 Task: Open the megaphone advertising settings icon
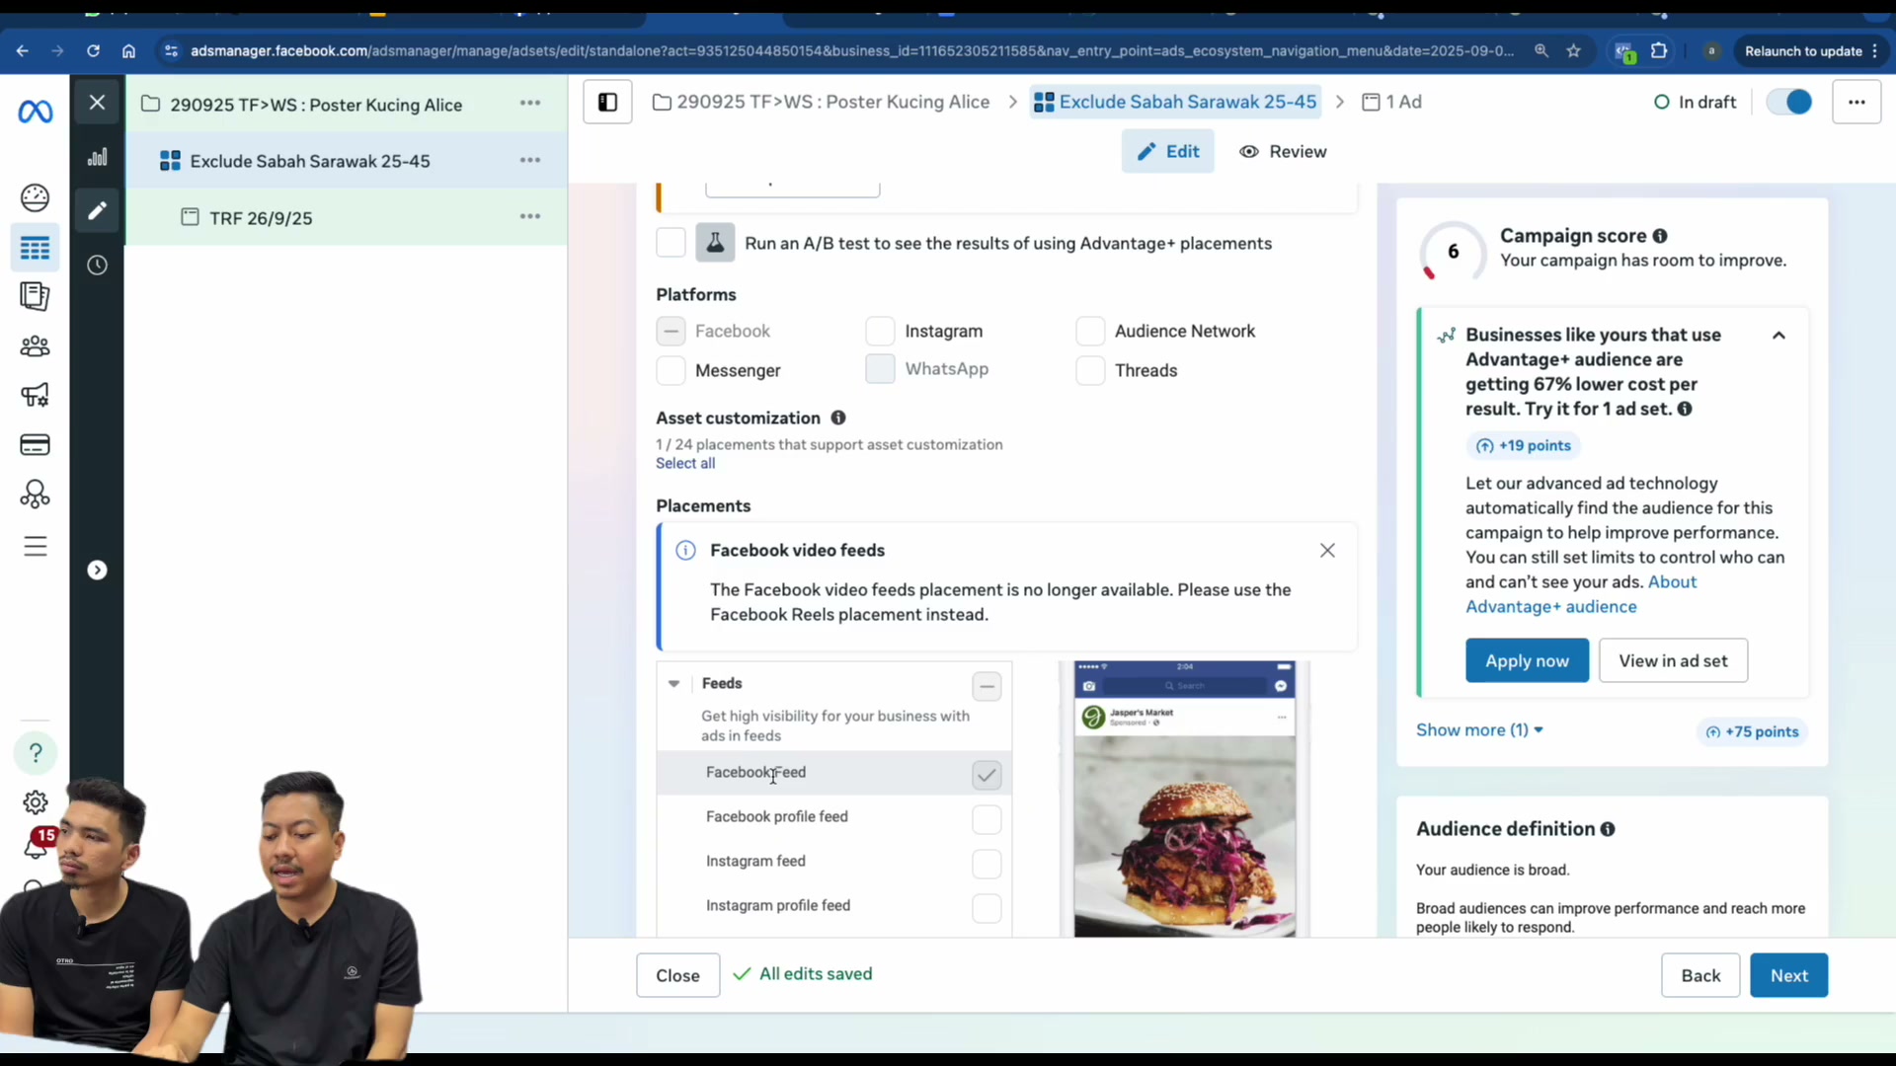36,396
